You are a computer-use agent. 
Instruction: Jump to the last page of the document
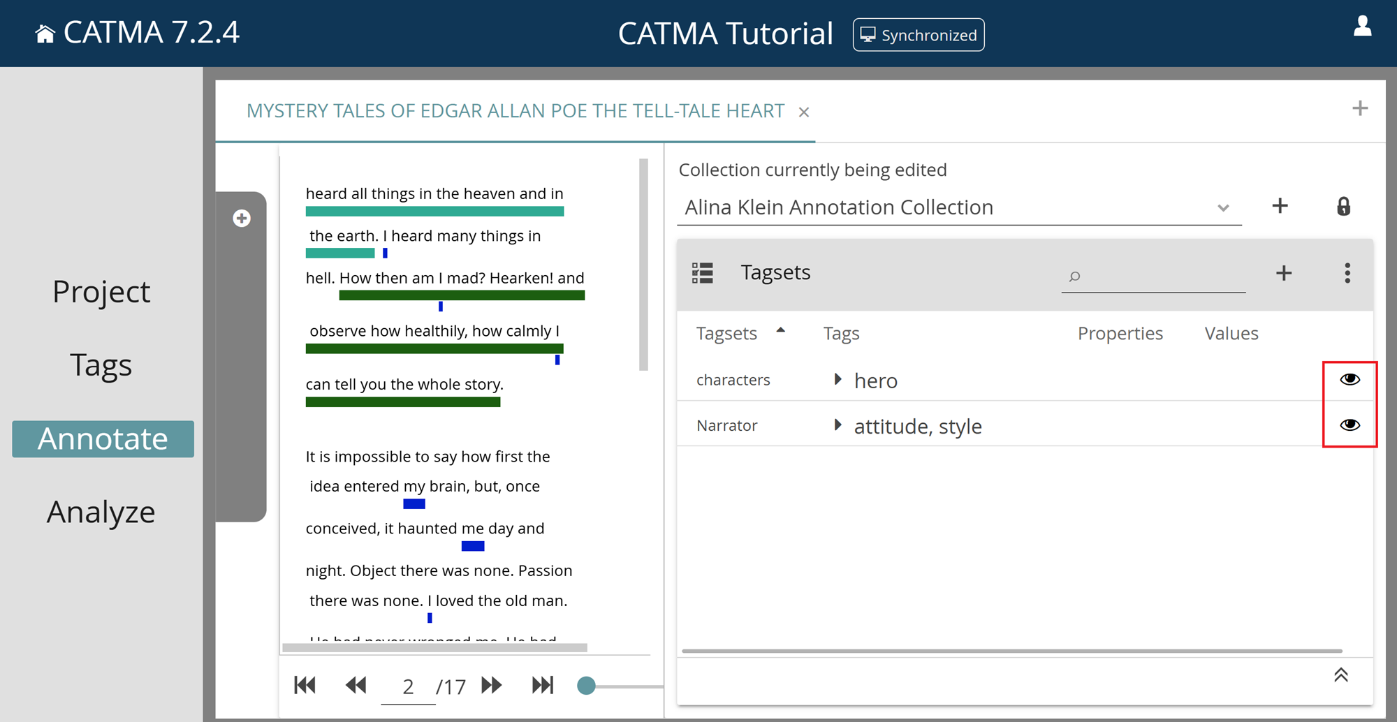(543, 686)
